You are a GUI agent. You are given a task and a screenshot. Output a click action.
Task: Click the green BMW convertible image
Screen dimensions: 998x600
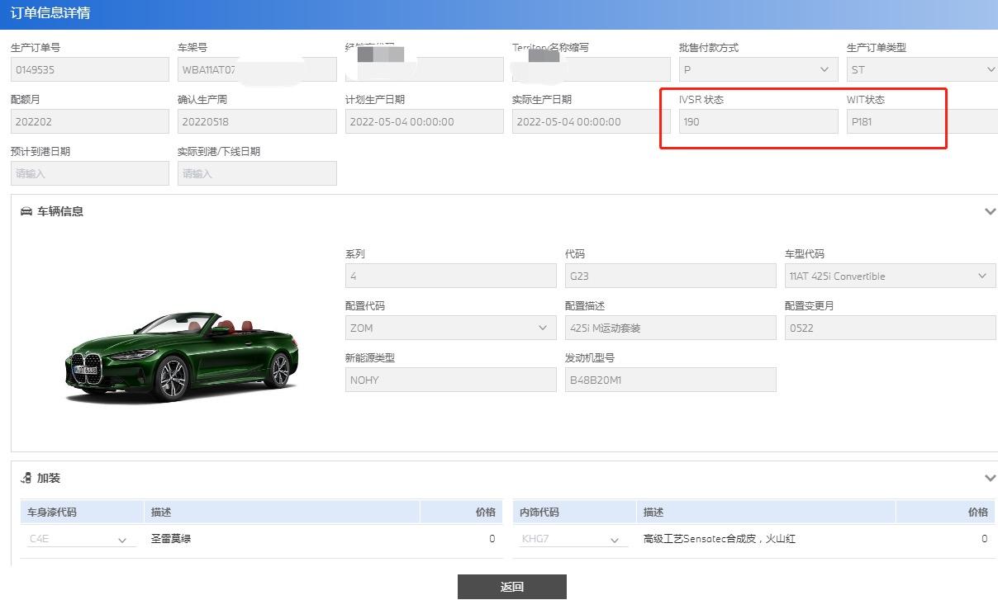click(181, 357)
